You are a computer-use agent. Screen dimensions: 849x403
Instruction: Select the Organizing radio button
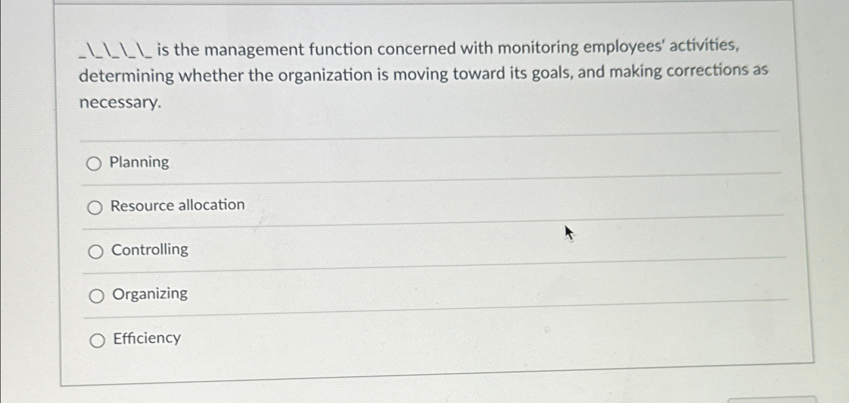(96, 296)
